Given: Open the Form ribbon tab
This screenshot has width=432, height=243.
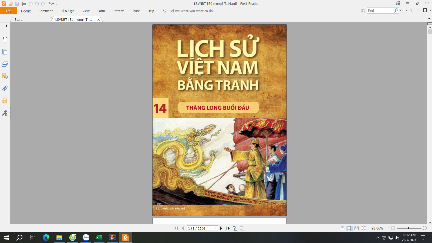Looking at the screenshot, I should [x=101, y=11].
